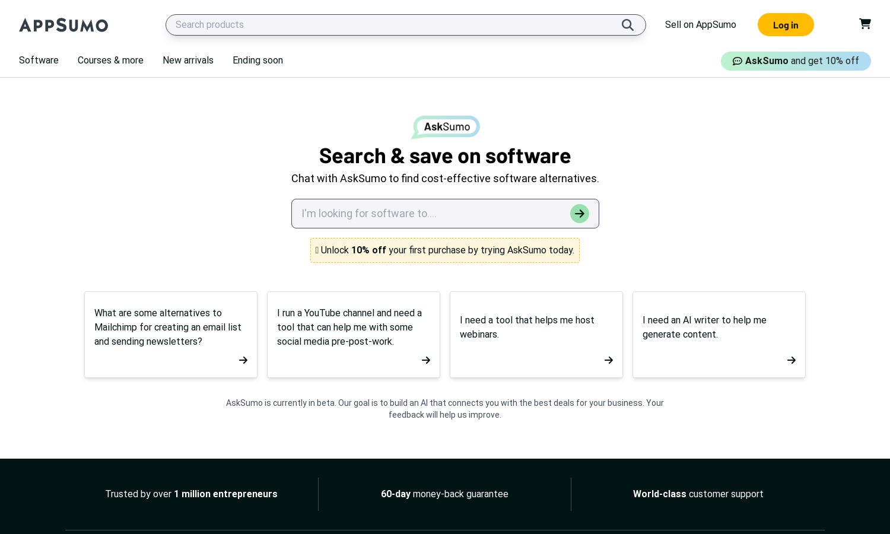This screenshot has height=534, width=890.
Task: Select the host webinars prompt text
Action: (x=527, y=328)
